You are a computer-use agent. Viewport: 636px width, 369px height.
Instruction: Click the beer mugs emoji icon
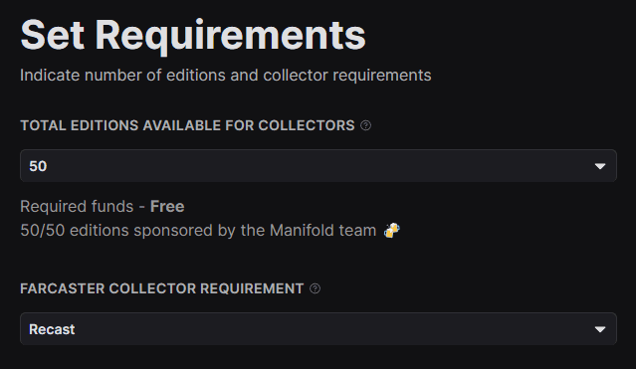pyautogui.click(x=392, y=231)
